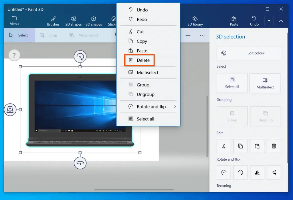The height and width of the screenshot is (200, 293).
Task: Open the 3D shapes tool
Action: [x=94, y=21]
